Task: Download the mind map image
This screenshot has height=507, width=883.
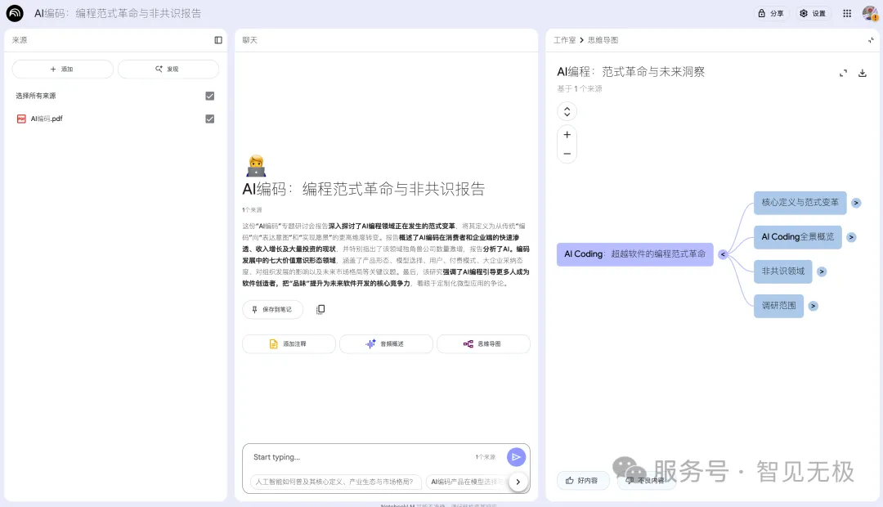Action: coord(862,73)
